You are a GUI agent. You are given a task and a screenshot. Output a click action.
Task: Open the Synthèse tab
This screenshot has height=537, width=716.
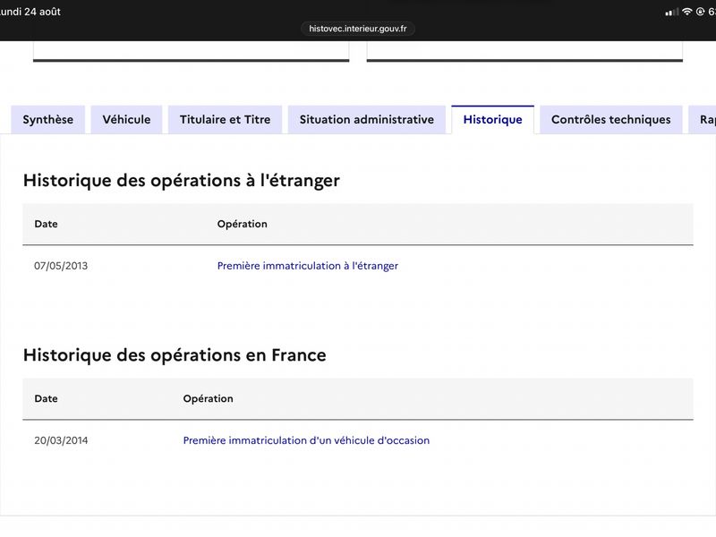pos(48,120)
